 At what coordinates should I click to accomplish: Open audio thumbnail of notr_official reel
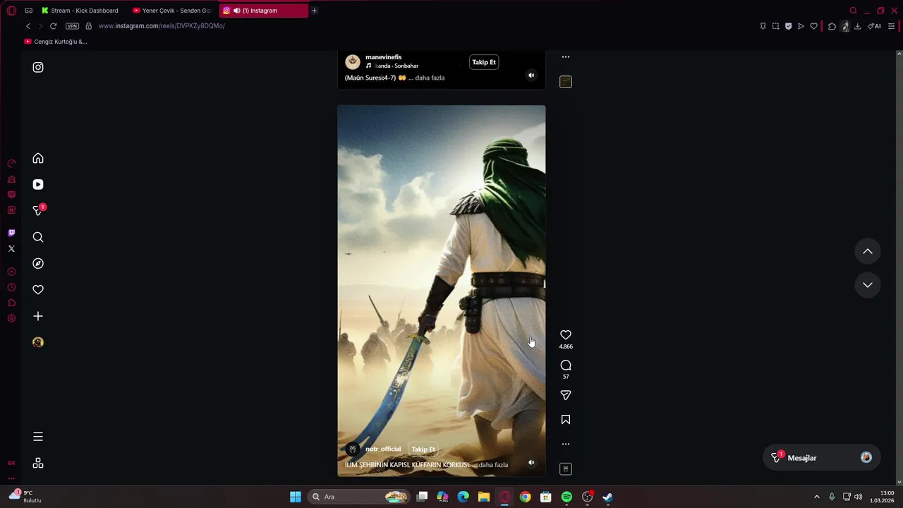pos(566,469)
